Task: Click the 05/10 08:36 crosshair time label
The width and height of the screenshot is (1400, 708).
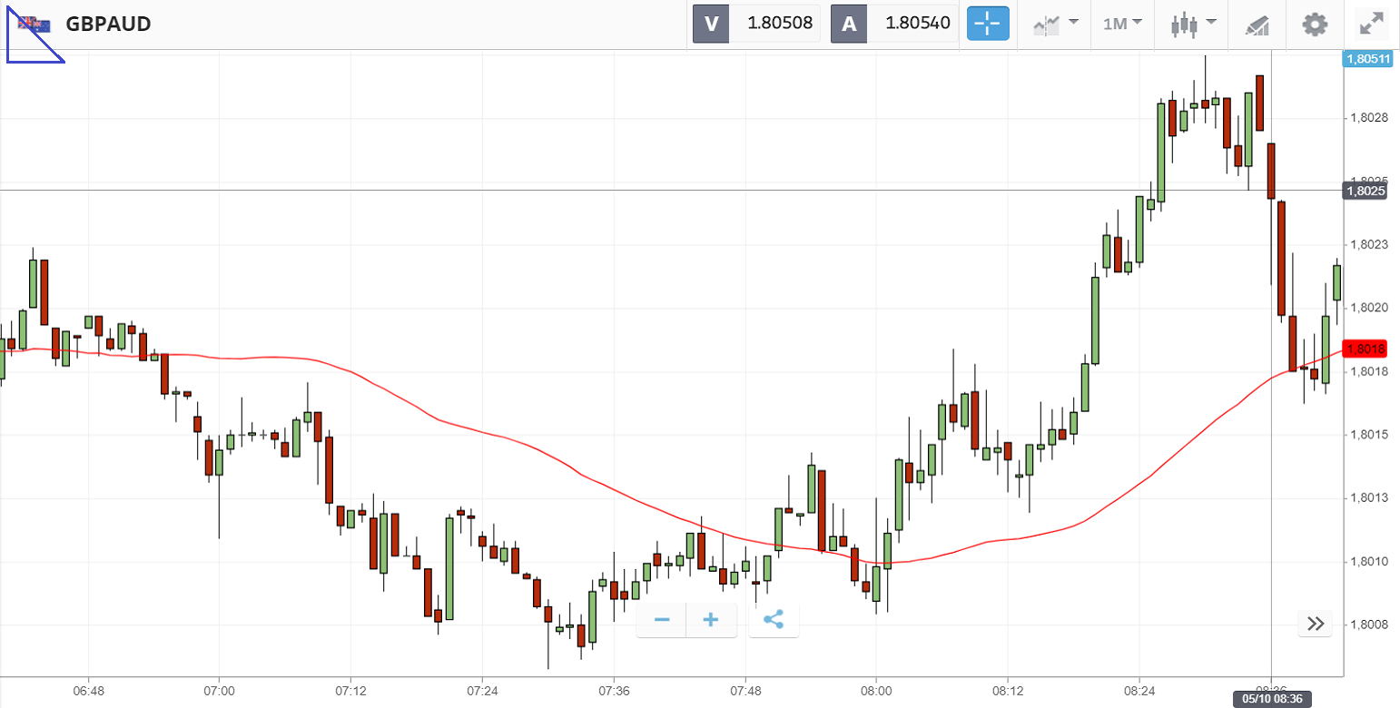Action: 1271,699
